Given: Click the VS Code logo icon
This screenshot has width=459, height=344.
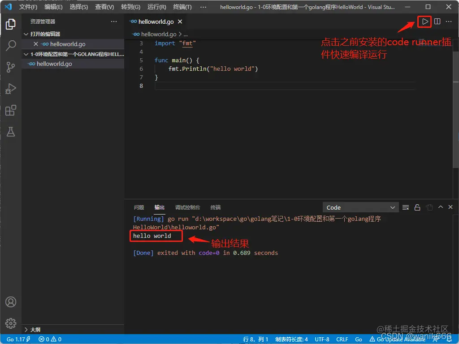Looking at the screenshot, I should (8, 7).
